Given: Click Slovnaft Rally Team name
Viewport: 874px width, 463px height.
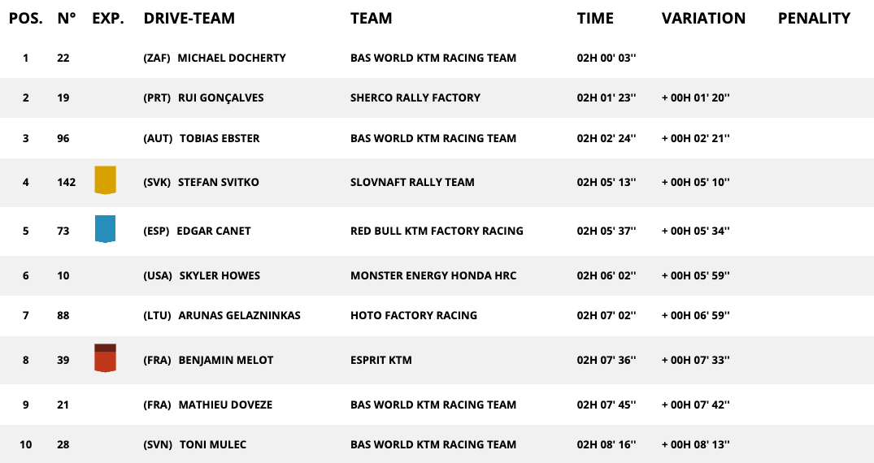Looking at the screenshot, I should [412, 182].
